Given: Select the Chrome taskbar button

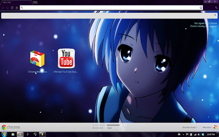Looking at the screenshot, I should (x=20, y=135).
